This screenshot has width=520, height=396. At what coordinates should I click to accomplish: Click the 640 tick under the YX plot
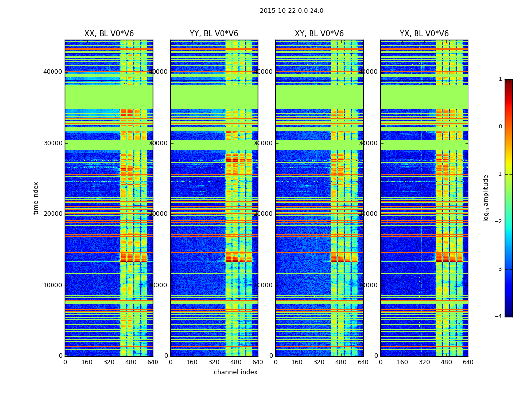click(468, 362)
